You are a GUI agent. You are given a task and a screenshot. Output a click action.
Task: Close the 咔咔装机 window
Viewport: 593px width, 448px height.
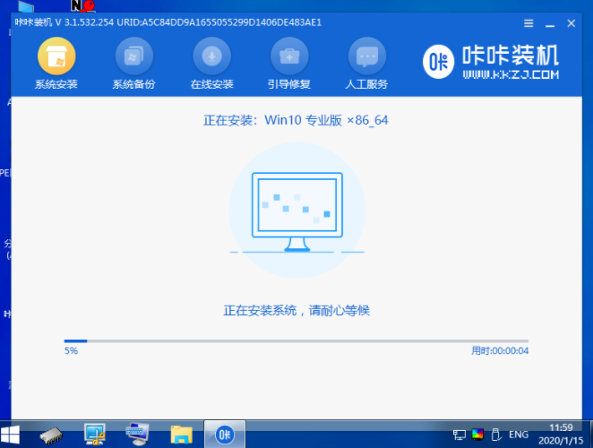572,23
